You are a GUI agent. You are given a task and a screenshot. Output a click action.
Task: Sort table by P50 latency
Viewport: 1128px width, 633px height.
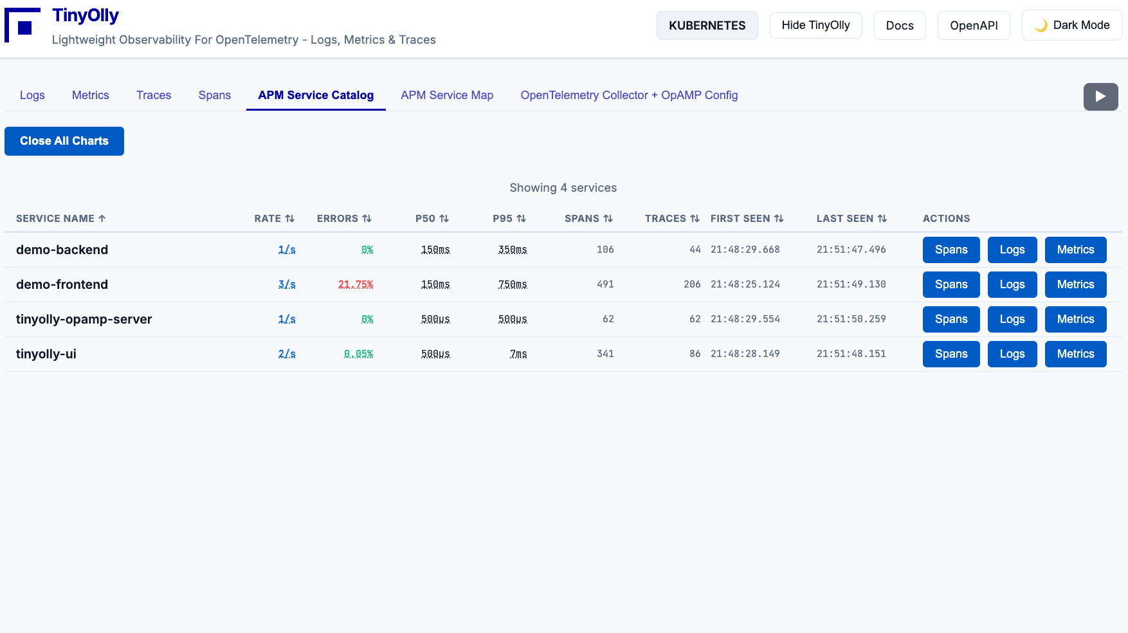432,219
